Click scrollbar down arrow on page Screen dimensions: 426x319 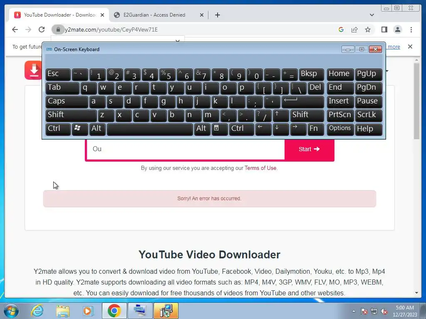point(416,293)
